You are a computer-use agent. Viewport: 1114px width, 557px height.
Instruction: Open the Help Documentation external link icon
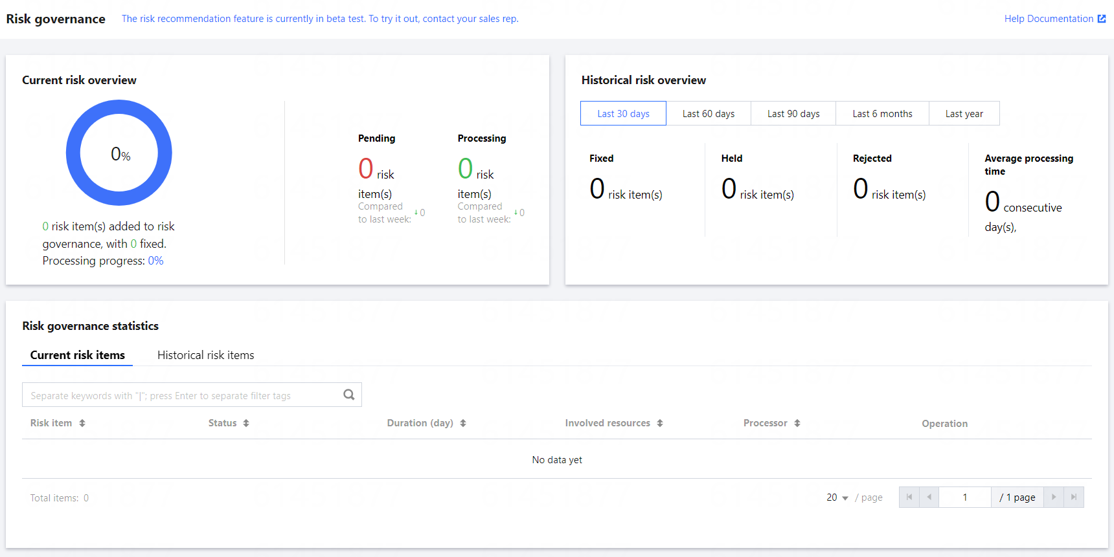1102,19
